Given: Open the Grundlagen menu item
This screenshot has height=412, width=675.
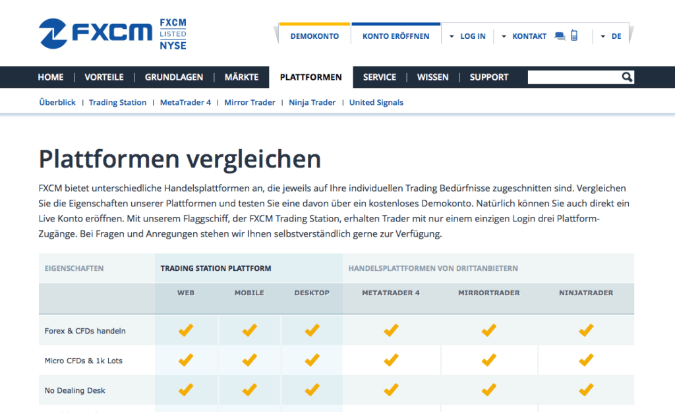Looking at the screenshot, I should pos(174,77).
